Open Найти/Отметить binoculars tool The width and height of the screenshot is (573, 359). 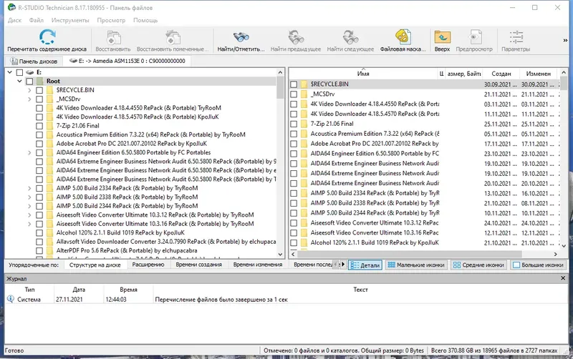tap(241, 37)
